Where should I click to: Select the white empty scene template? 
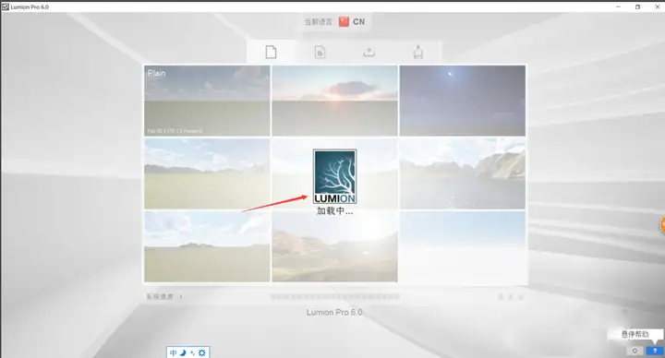point(463,246)
